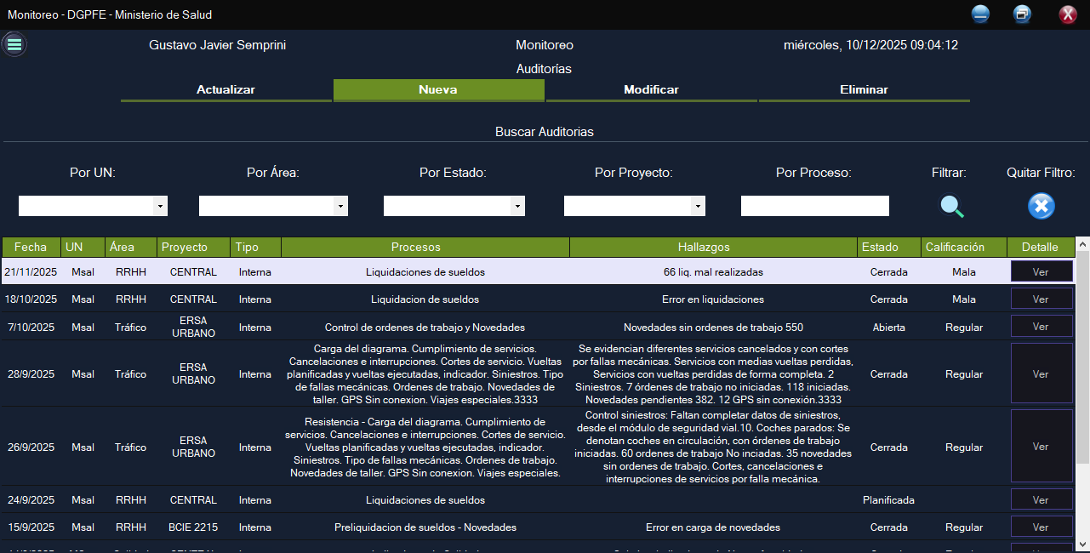Click the Eliminar button
The height and width of the screenshot is (553, 1090).
pyautogui.click(x=864, y=90)
